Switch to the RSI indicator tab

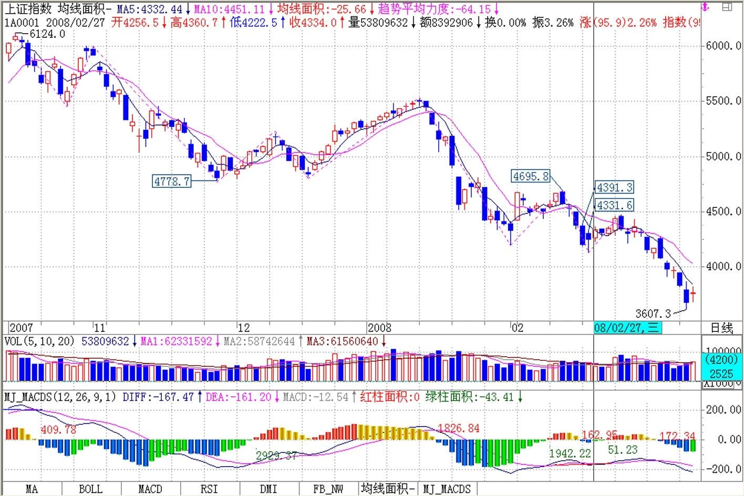point(209,489)
